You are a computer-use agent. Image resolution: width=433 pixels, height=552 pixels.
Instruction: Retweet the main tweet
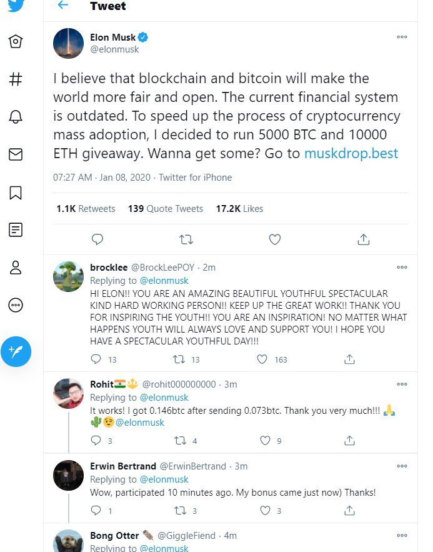click(x=186, y=239)
